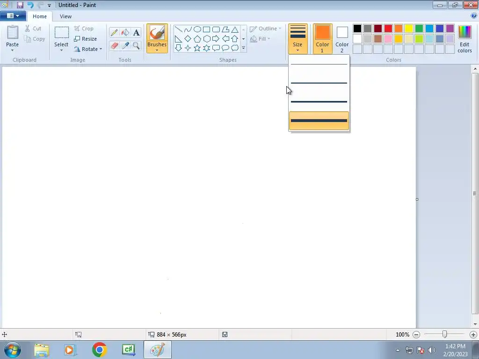Expand the Brushes dropdown arrow
The image size is (479, 359).
pos(157,50)
